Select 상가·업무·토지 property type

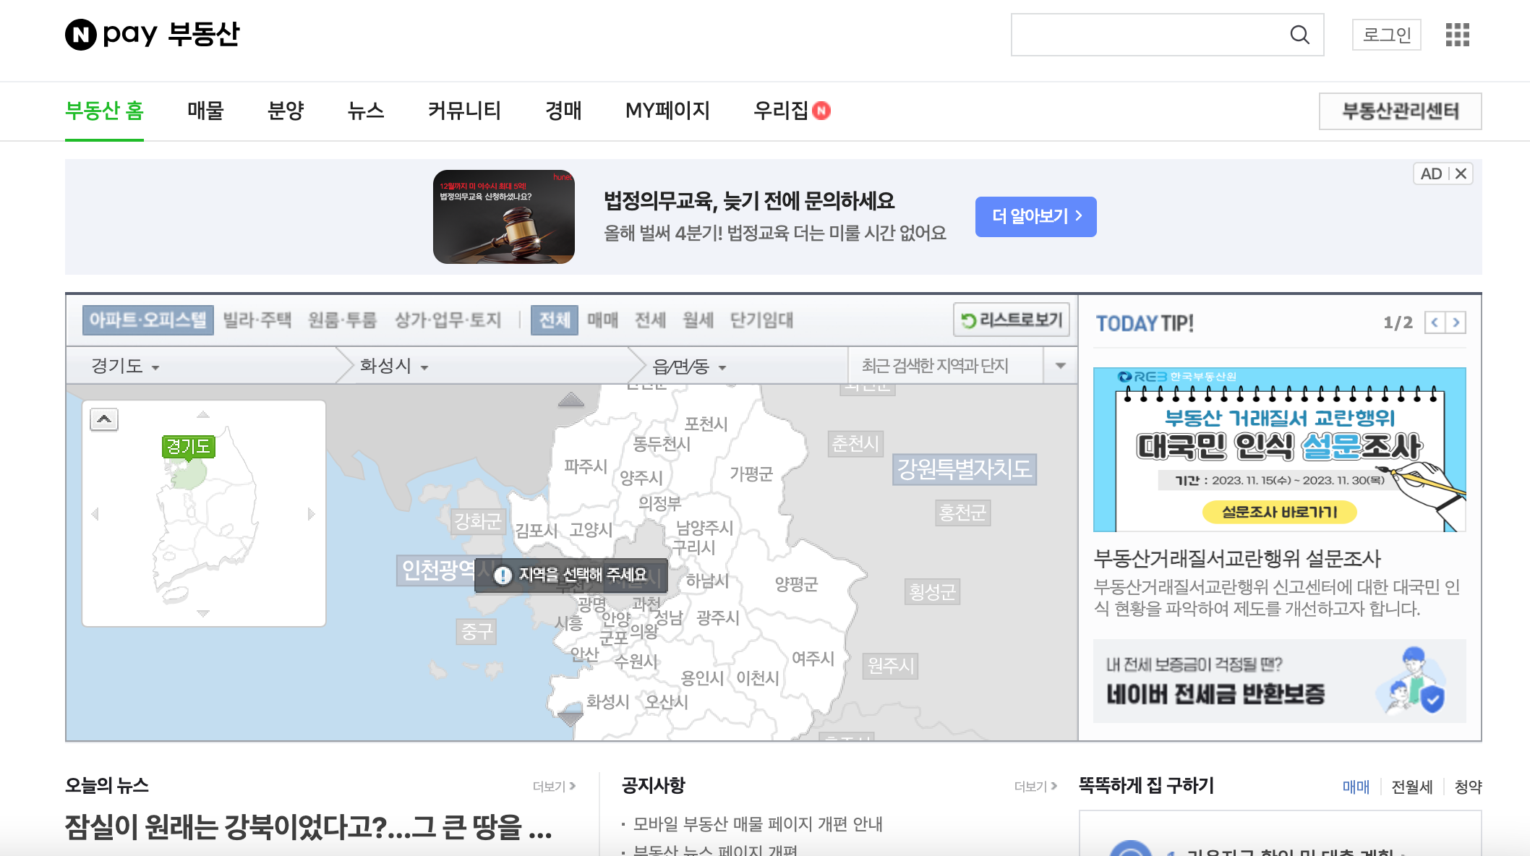tap(448, 320)
